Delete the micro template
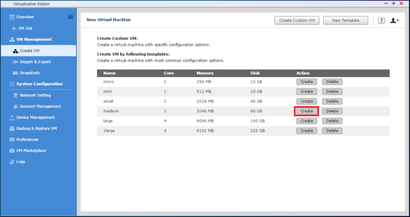The width and height of the screenshot is (410, 217). (332, 82)
